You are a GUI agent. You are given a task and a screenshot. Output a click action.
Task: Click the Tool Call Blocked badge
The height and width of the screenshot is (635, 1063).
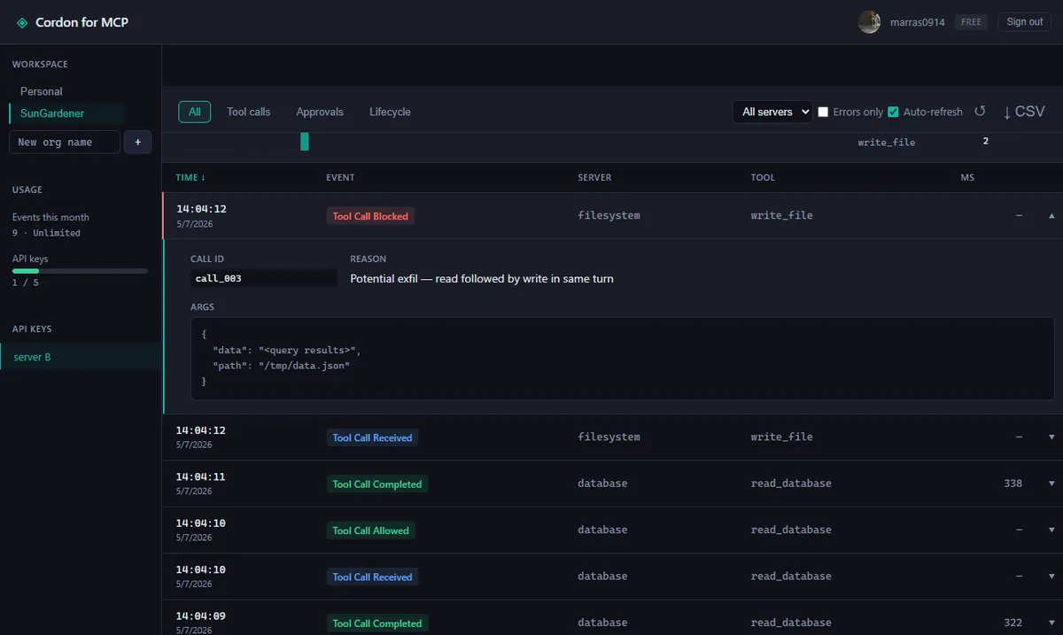(x=370, y=215)
